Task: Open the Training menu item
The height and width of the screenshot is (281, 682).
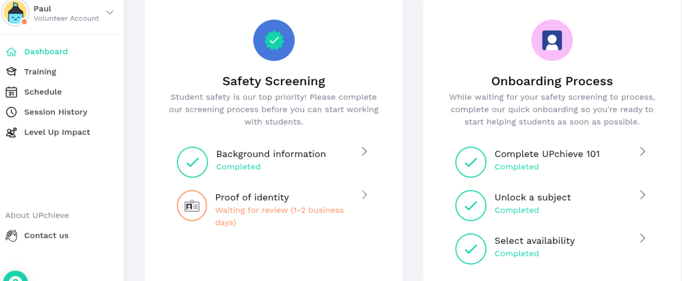Action: 40,72
